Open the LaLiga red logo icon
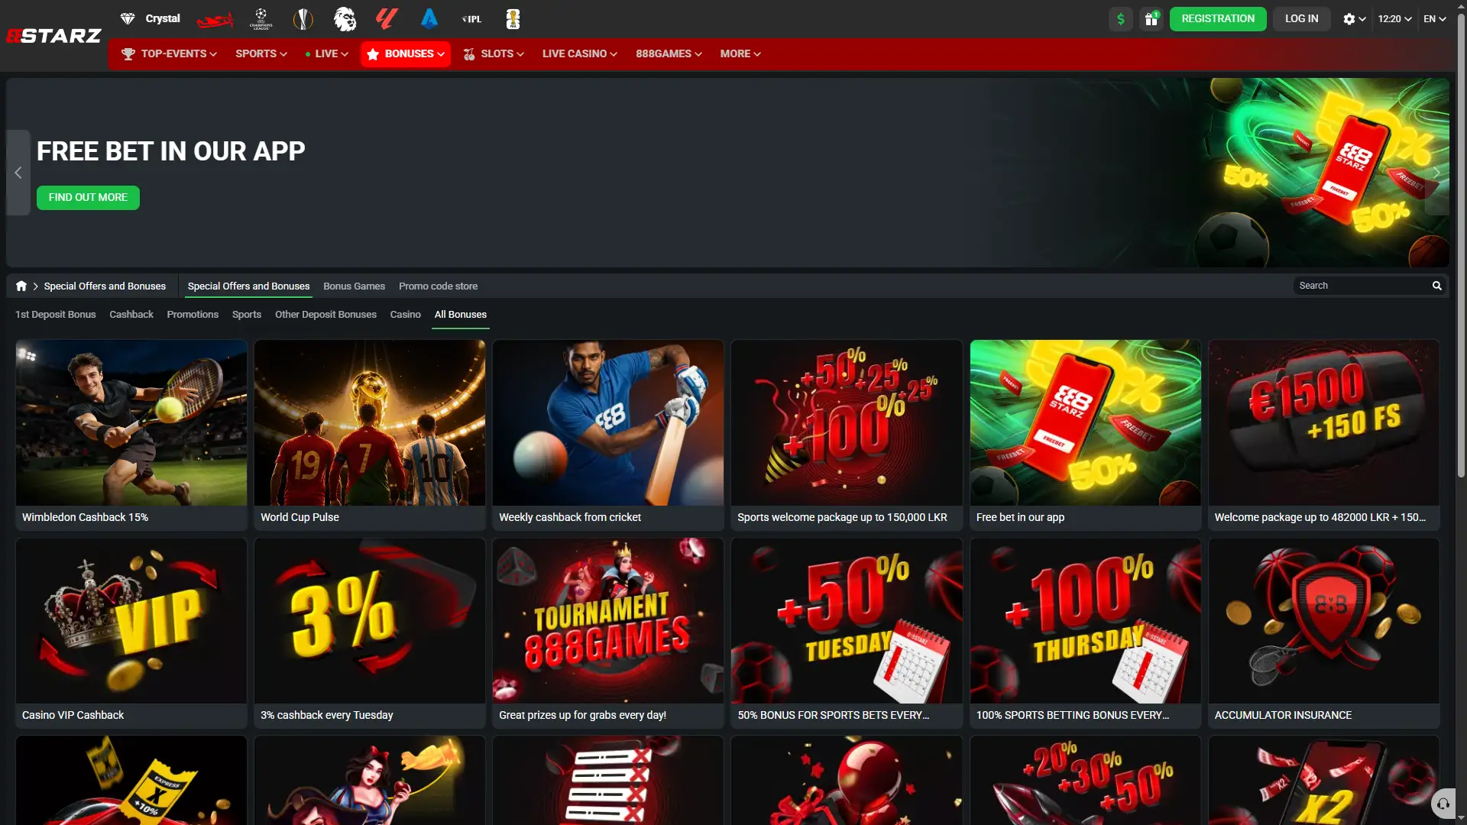 pyautogui.click(x=387, y=19)
